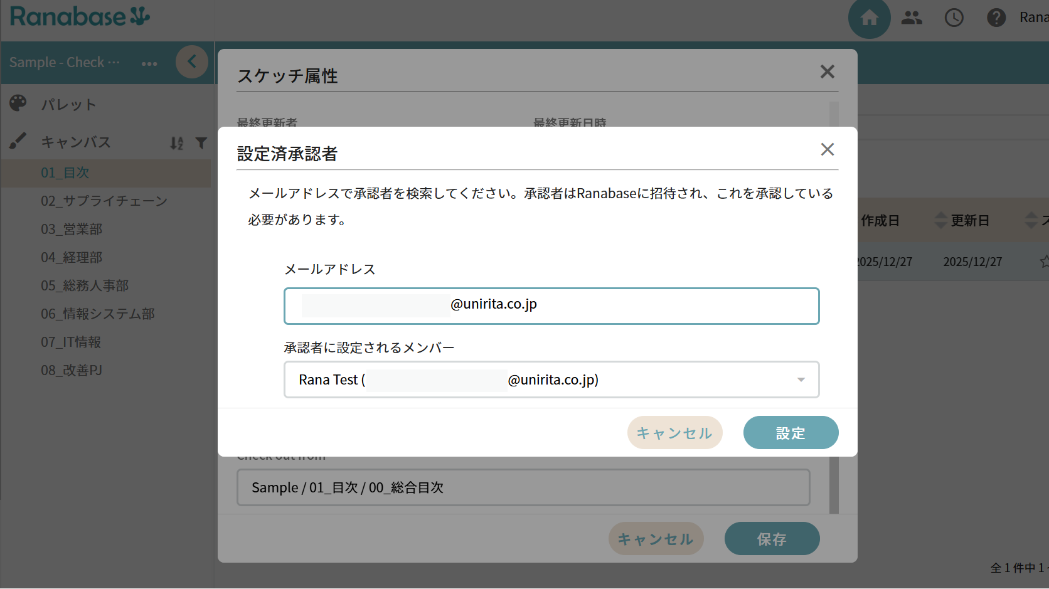Open the members people icon
The image size is (1049, 589).
point(912,18)
